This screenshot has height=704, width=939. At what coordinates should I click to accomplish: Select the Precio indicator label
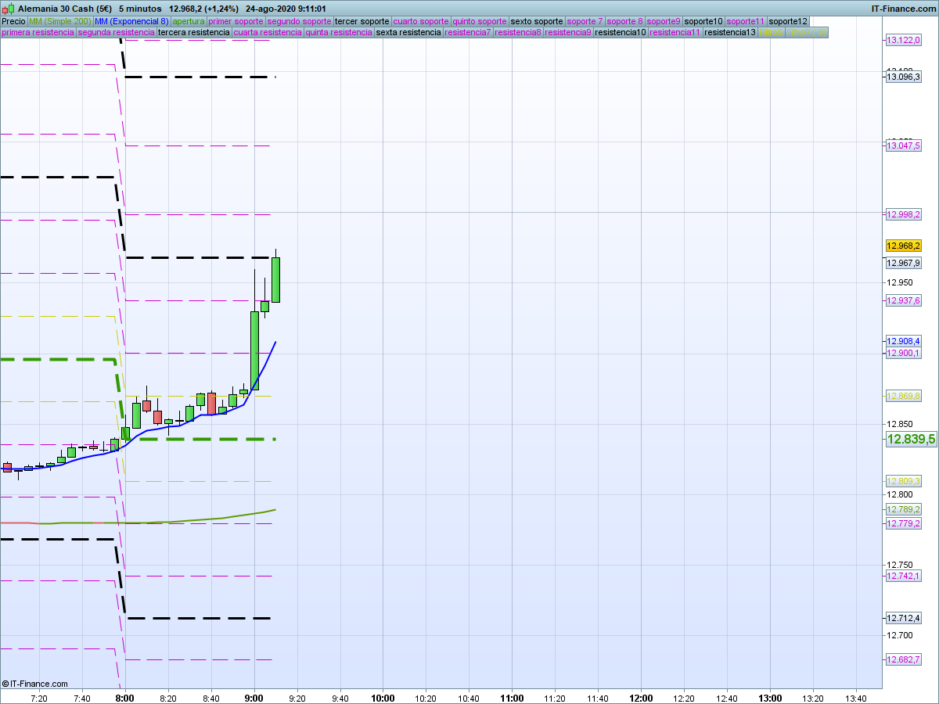click(x=13, y=21)
